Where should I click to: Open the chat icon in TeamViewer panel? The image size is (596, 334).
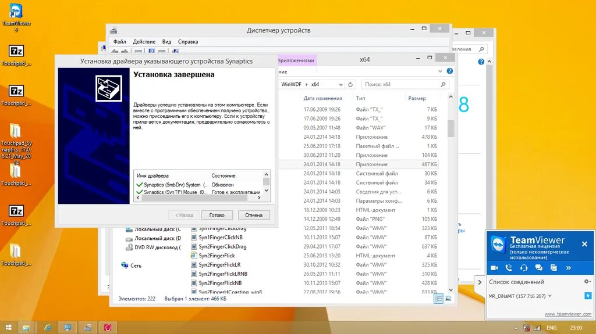click(x=538, y=268)
